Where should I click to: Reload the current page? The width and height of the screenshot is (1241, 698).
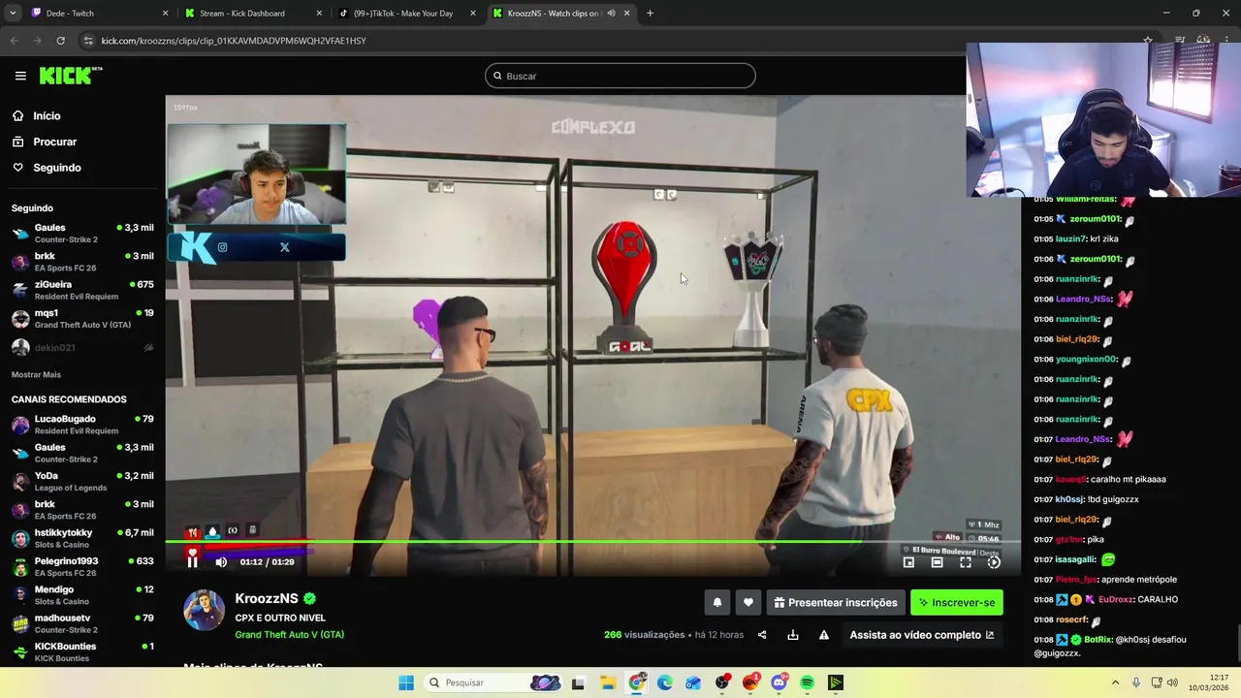tap(60, 41)
